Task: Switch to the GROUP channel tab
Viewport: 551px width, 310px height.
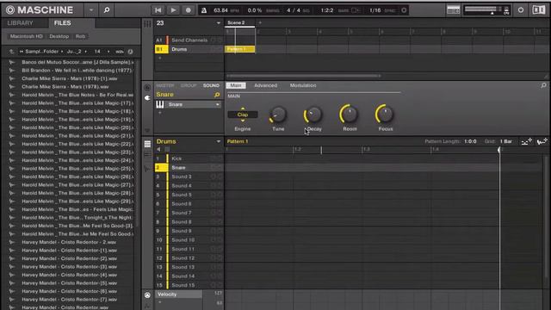Action: point(189,85)
